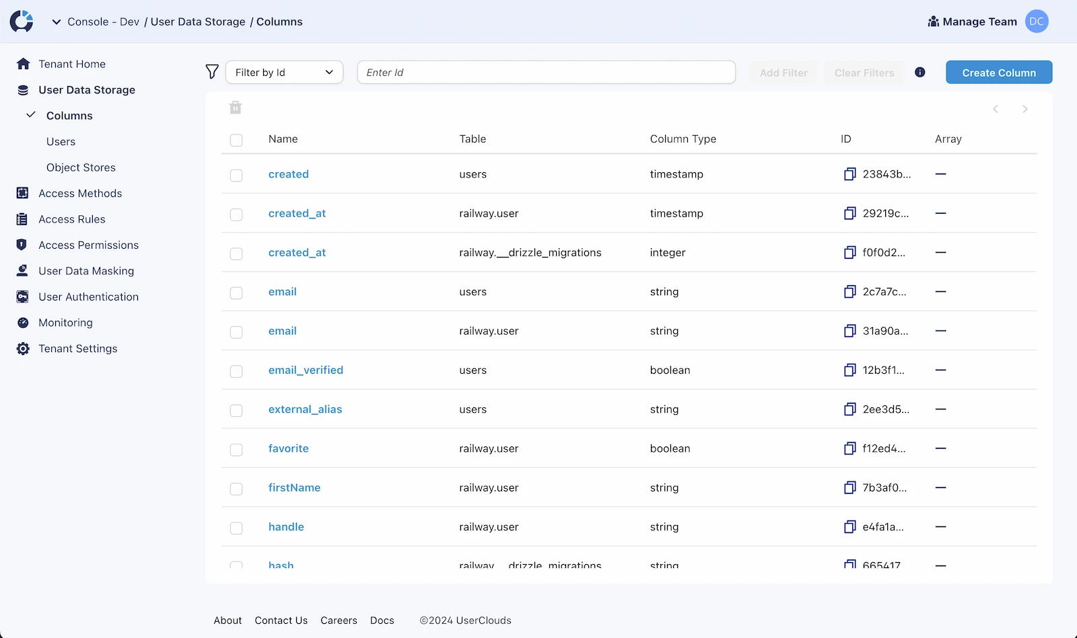1077x638 pixels.
Task: Check the firstName row checkbox
Action: pos(236,489)
